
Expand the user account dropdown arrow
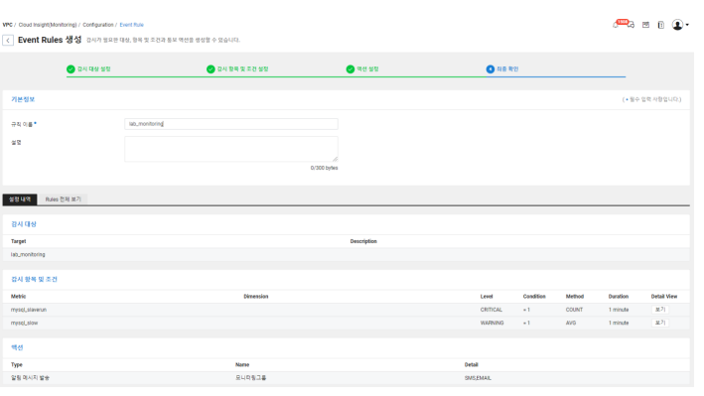click(x=687, y=25)
